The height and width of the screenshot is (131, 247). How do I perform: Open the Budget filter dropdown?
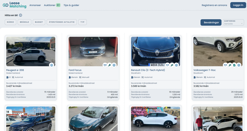(39, 22)
